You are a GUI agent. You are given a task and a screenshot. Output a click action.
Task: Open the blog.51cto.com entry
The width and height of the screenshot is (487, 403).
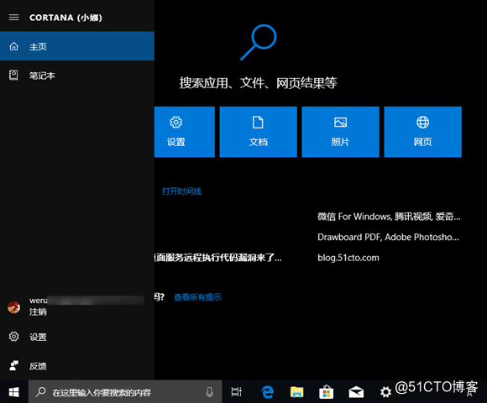coord(348,258)
